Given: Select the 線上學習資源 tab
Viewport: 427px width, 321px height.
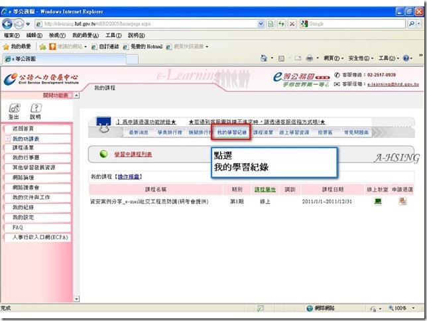Looking at the screenshot, I should (x=294, y=133).
